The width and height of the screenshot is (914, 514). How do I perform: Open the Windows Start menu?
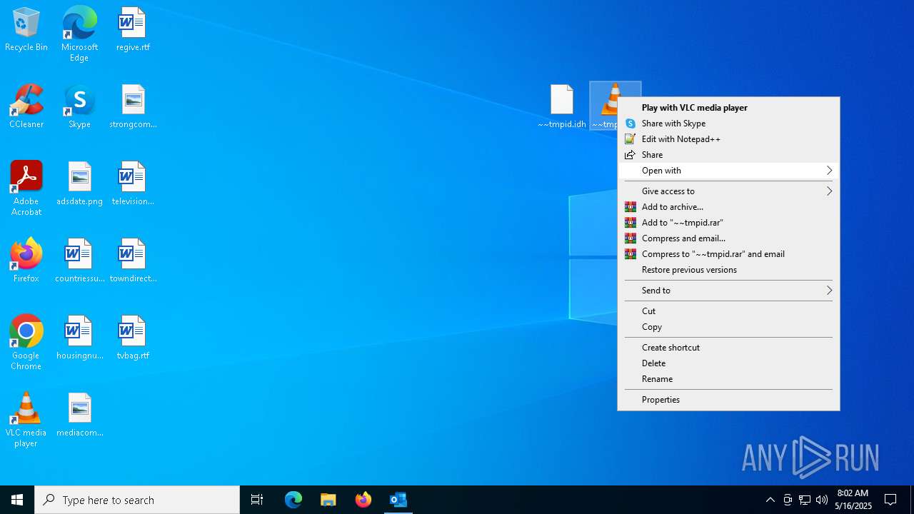pos(17,500)
